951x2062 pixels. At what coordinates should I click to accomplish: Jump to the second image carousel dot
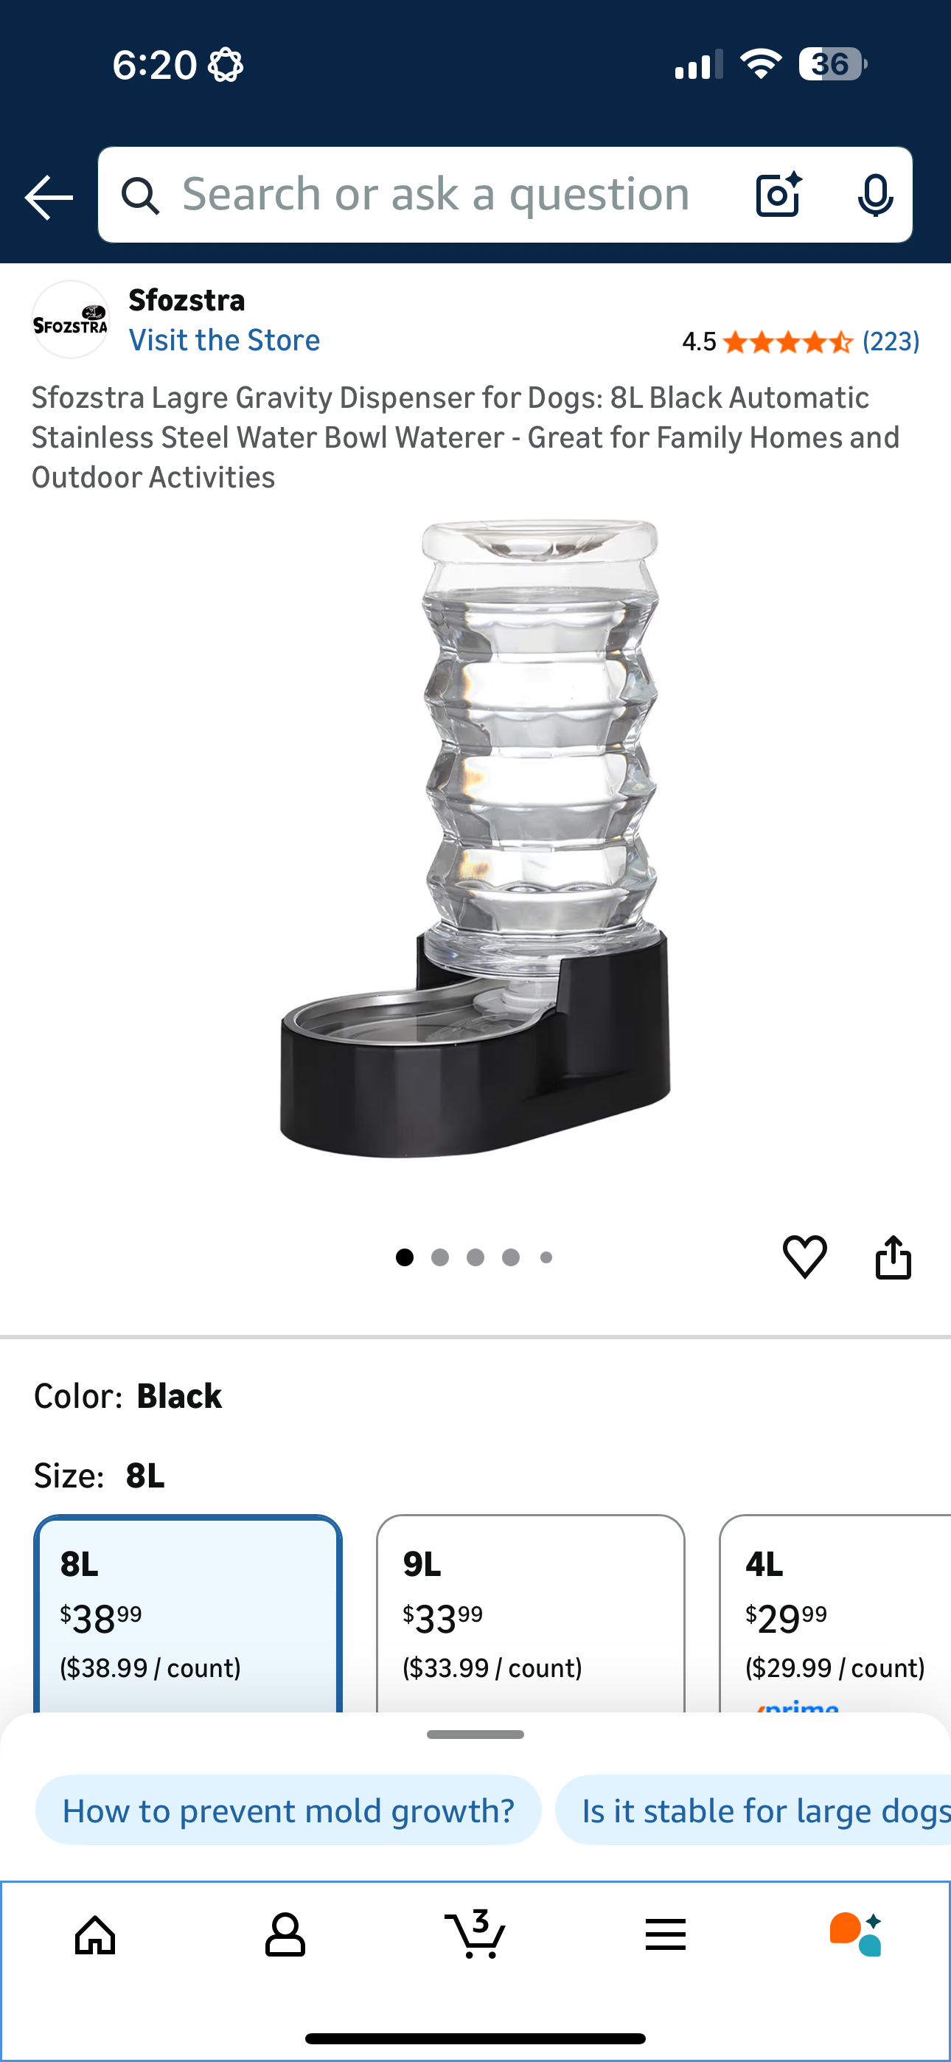pos(439,1257)
